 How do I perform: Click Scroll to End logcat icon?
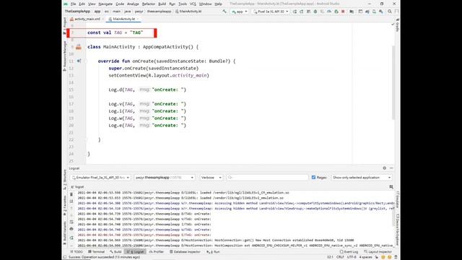pos(71,201)
